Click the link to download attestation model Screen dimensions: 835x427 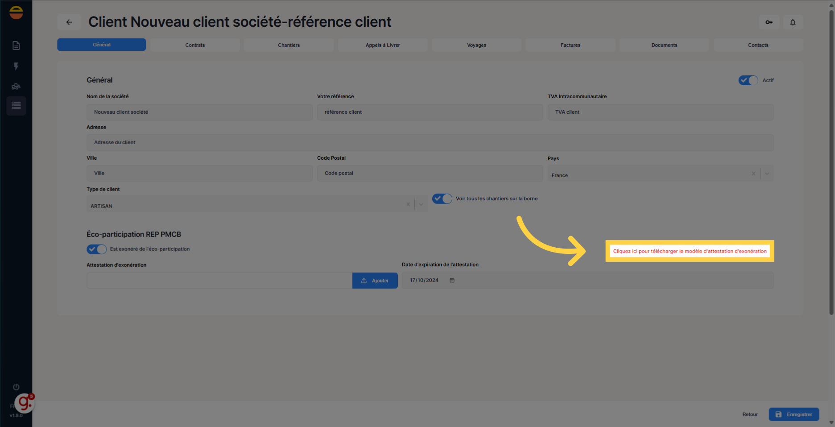[x=690, y=251]
